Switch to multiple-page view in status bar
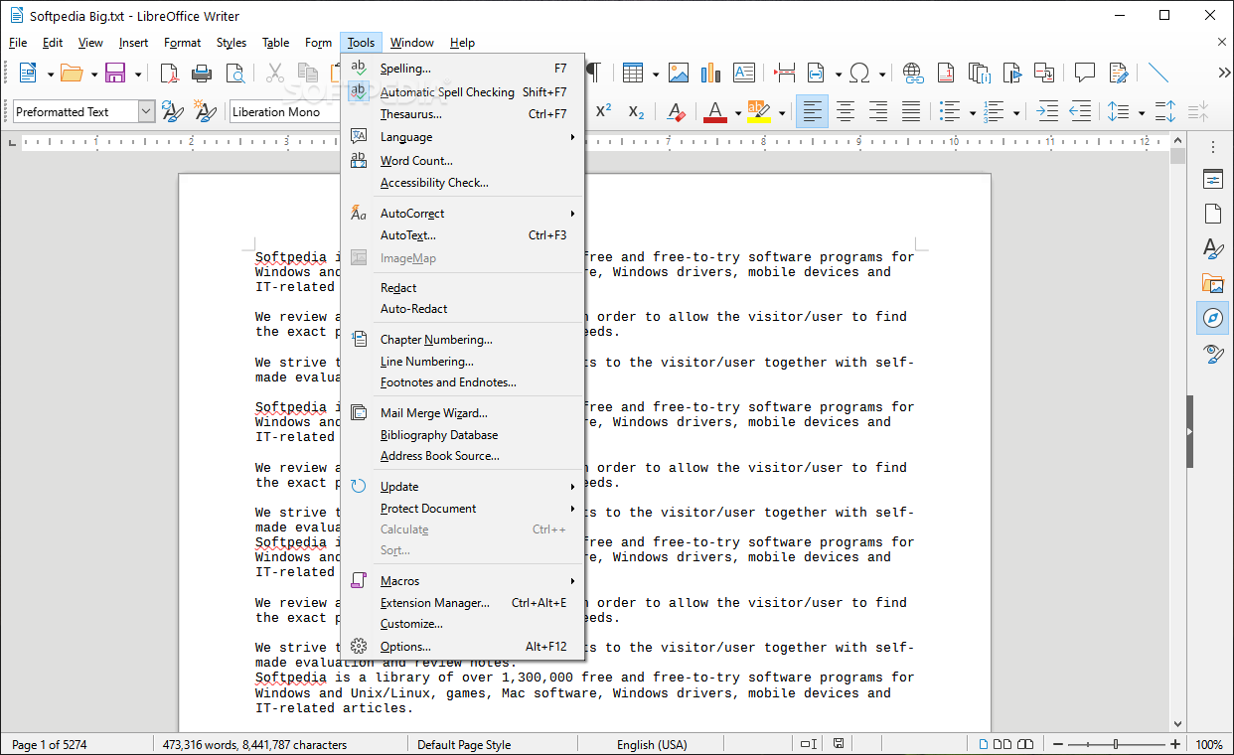Screen dimensions: 1234x755 (1003, 744)
